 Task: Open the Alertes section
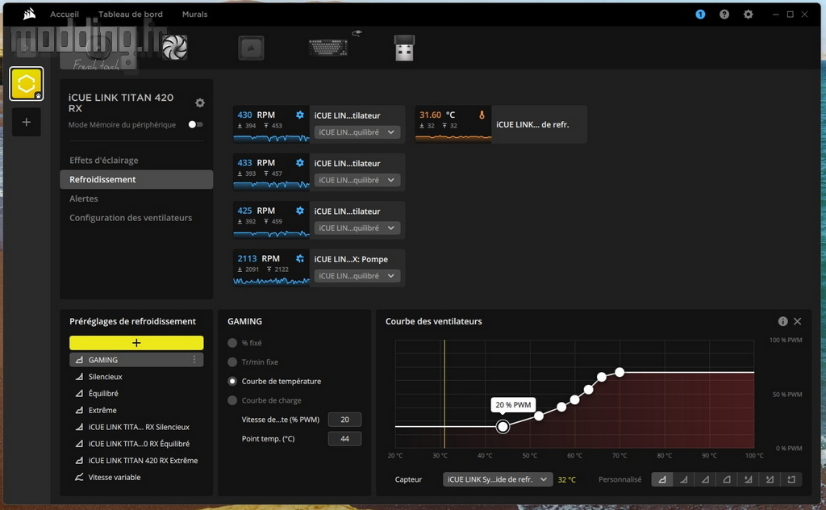[84, 199]
